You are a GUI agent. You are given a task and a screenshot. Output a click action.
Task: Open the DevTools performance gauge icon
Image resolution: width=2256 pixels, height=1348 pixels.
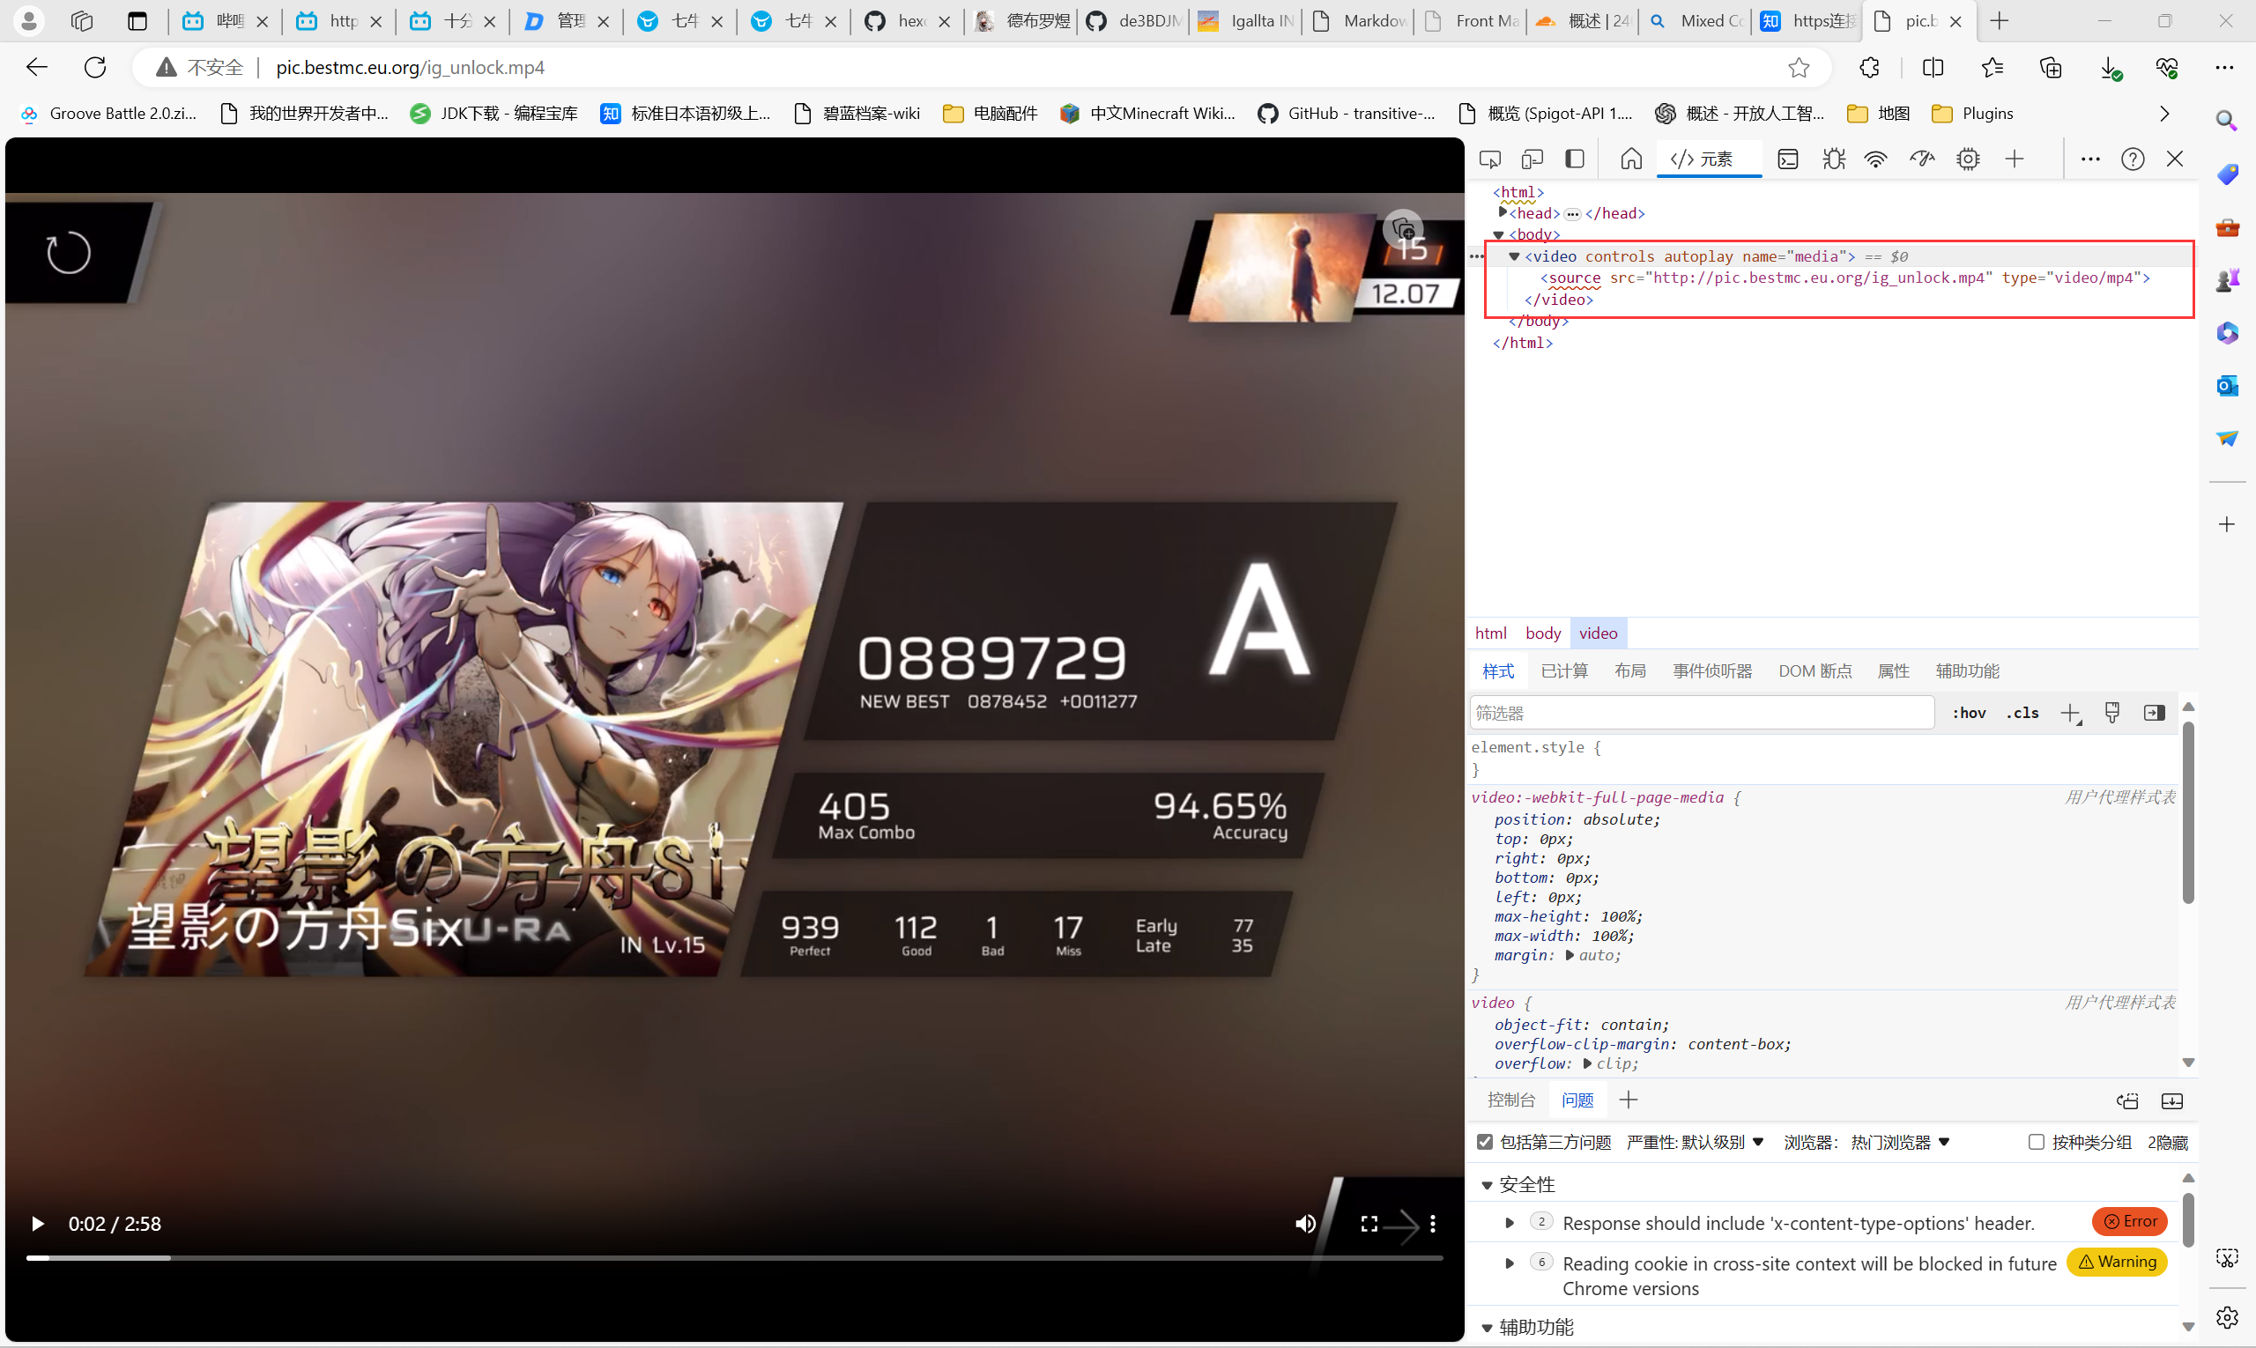[x=1921, y=159]
